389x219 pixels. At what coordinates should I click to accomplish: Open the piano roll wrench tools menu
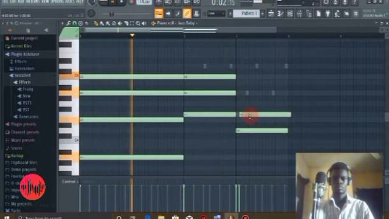[68, 23]
